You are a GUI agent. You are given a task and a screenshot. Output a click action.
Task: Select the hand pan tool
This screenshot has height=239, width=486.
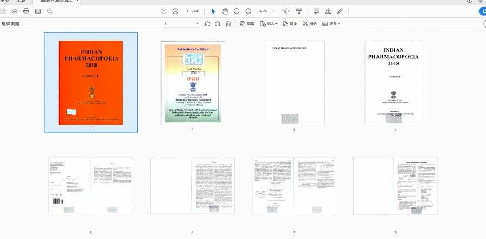click(x=225, y=11)
